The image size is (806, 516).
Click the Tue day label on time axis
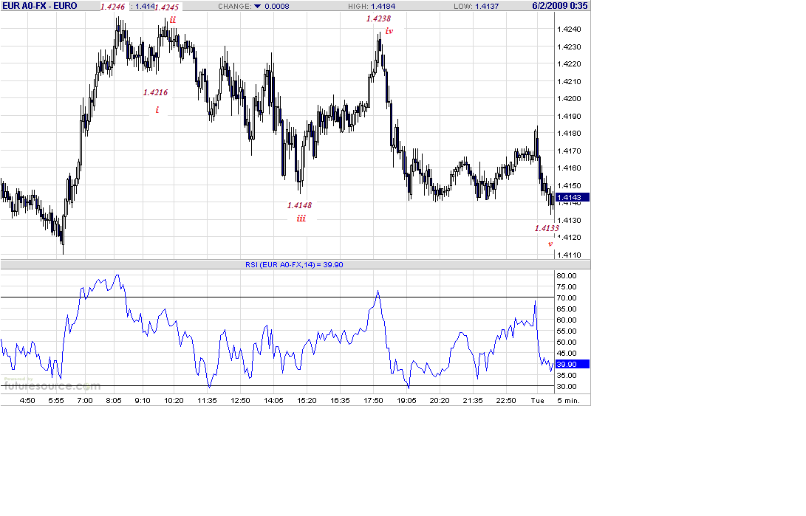click(537, 401)
